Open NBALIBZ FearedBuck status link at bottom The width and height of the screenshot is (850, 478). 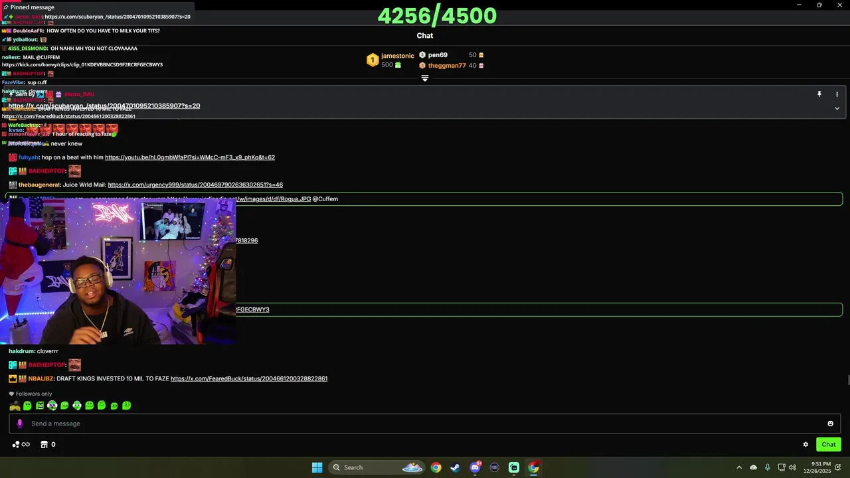[x=249, y=378]
